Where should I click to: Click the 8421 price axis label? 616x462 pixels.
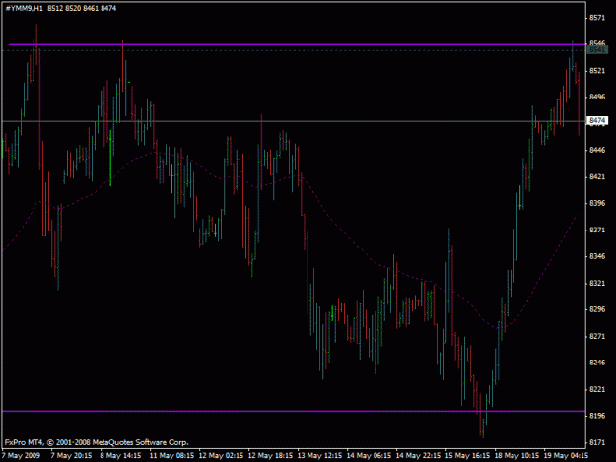tap(597, 177)
